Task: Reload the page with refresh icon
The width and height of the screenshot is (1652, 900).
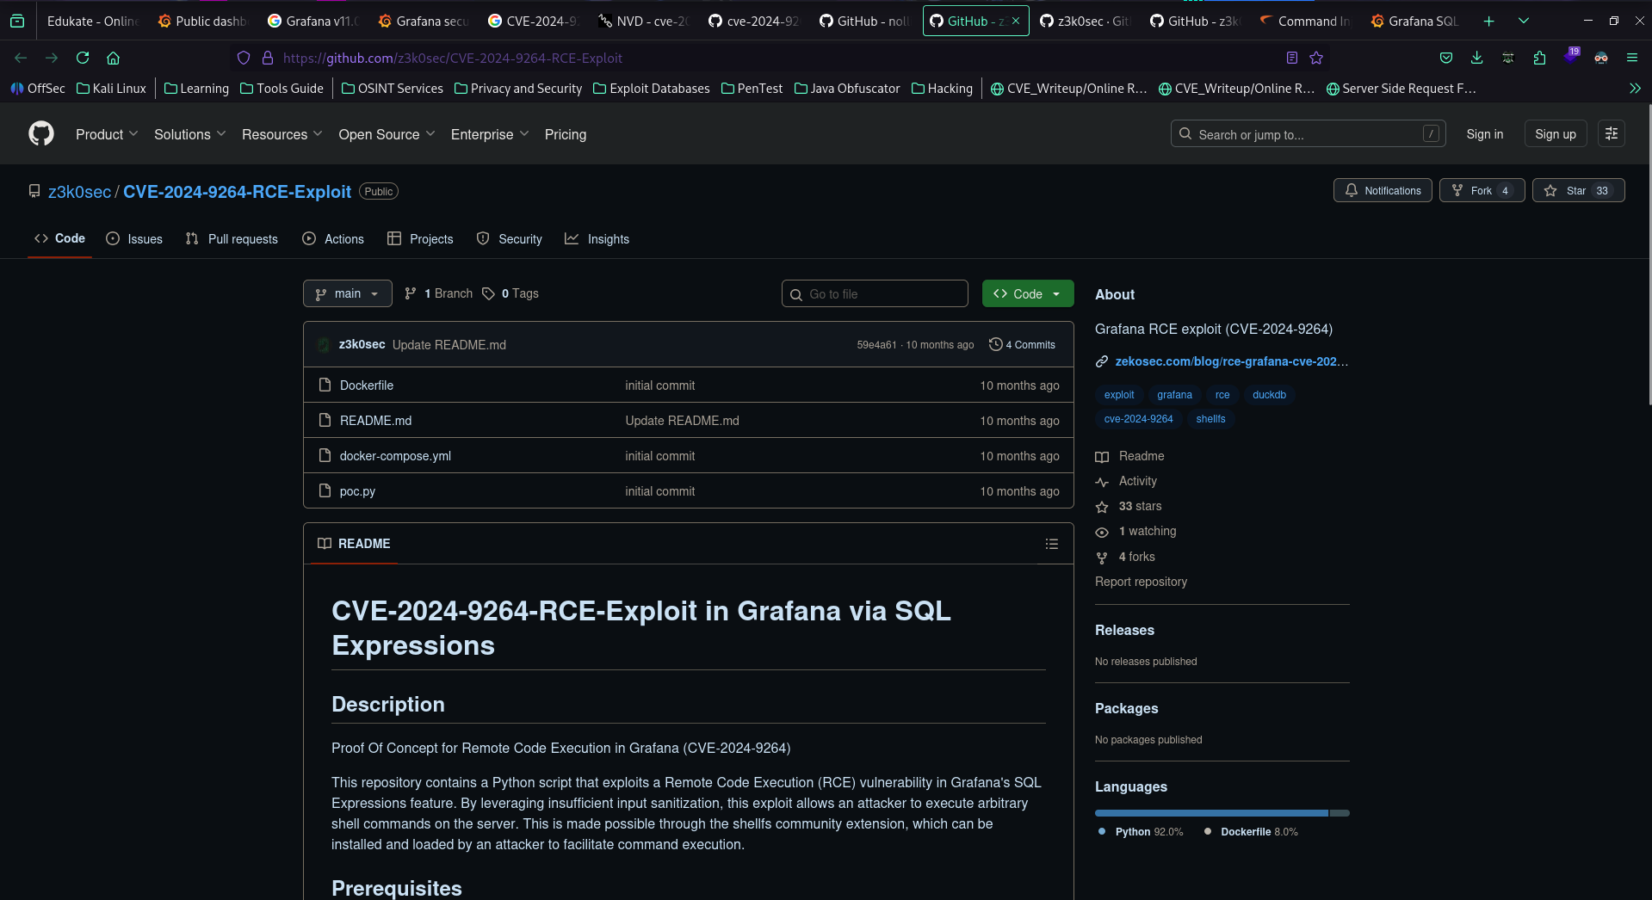Action: [83, 58]
